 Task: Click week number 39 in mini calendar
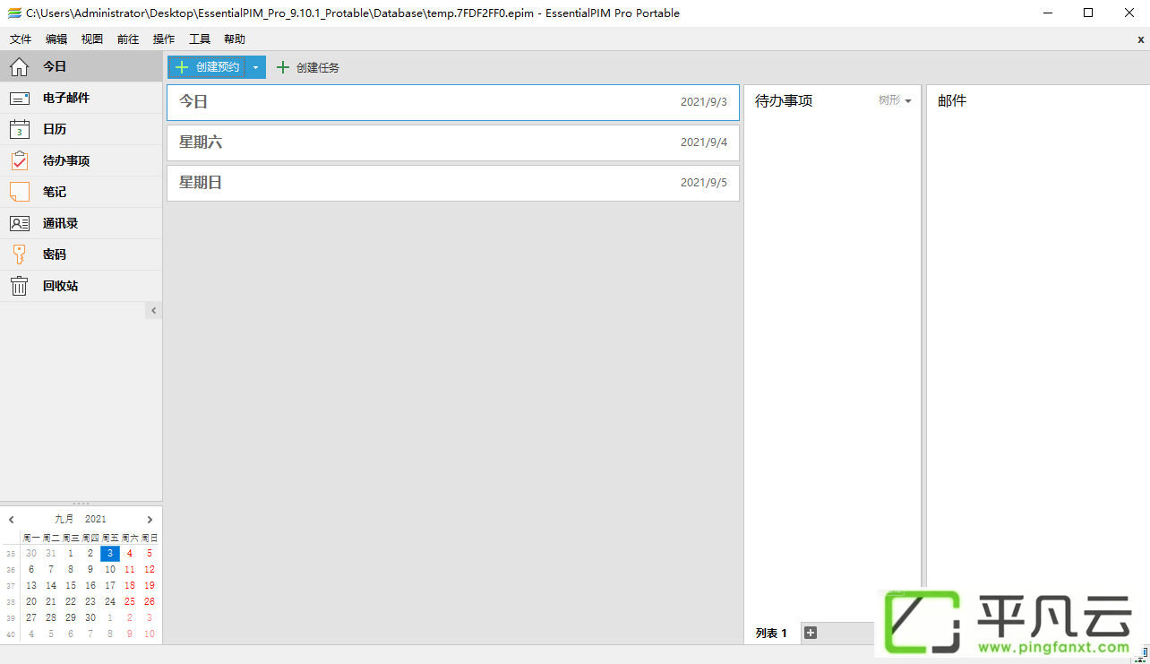[x=11, y=618]
